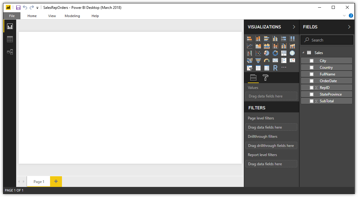Save the report using the toolbar icon
Viewport: 358px width, 197px height.
click(x=18, y=8)
